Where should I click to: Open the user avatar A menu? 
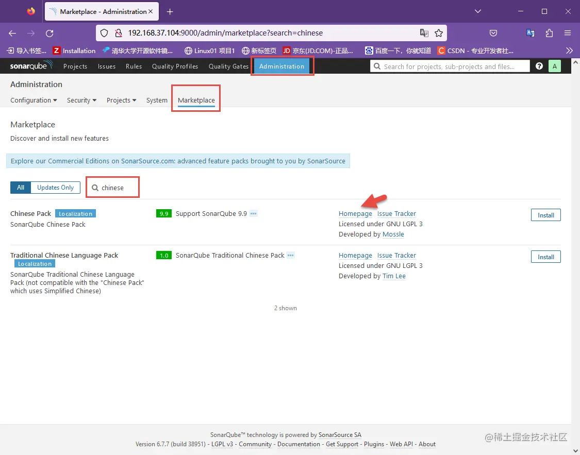pyautogui.click(x=554, y=66)
